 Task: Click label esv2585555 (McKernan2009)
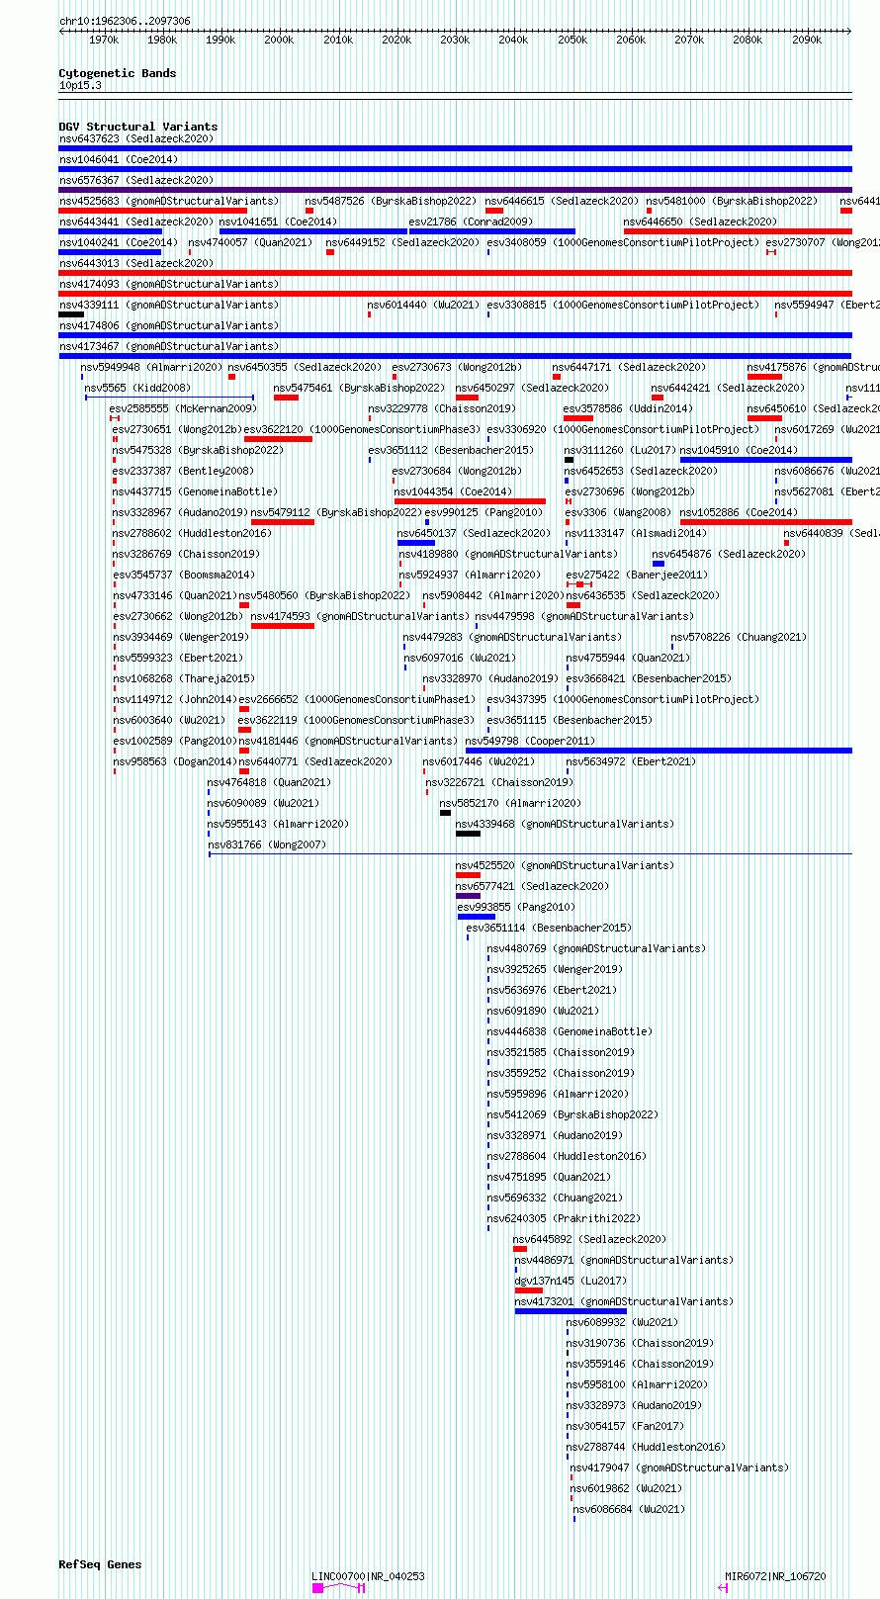tap(184, 409)
